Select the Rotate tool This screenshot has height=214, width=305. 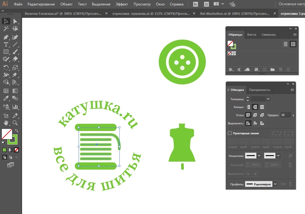tap(6, 67)
